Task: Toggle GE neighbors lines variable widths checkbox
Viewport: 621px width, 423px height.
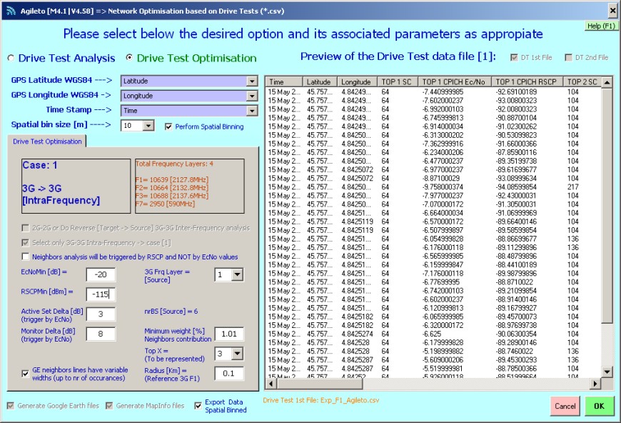Action: [x=26, y=373]
